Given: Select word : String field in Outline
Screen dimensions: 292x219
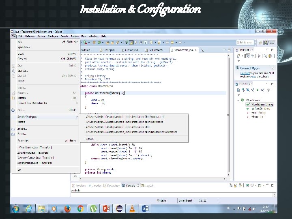Looking at the screenshot, I should pos(258,113).
